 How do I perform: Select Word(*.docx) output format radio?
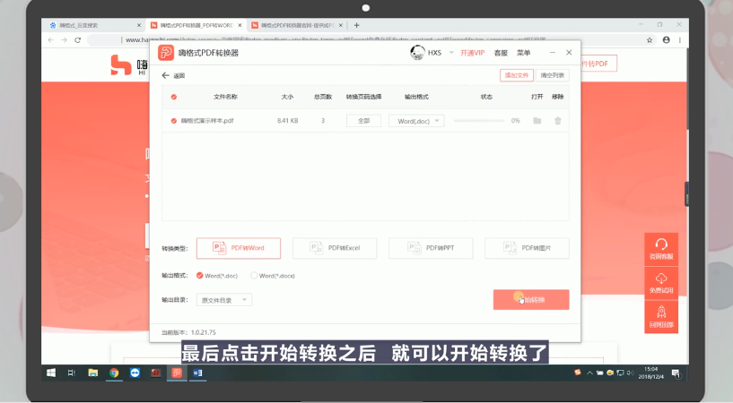tap(254, 276)
